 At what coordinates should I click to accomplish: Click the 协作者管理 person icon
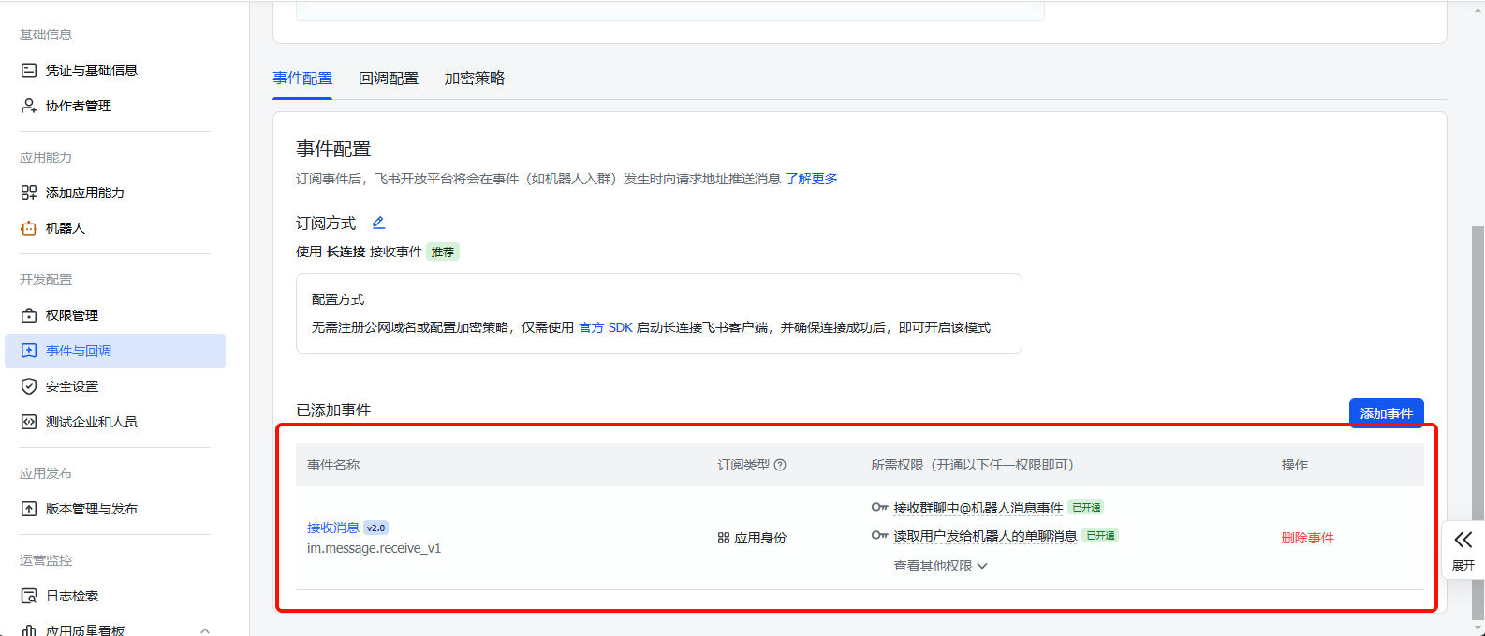[x=29, y=106]
